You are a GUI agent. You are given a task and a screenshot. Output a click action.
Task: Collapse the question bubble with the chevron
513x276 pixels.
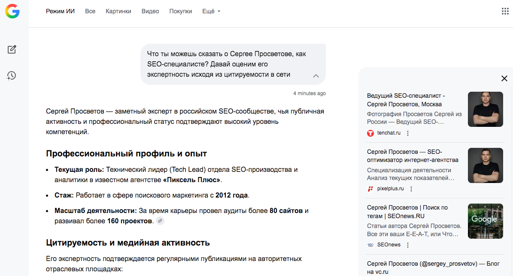click(x=316, y=76)
